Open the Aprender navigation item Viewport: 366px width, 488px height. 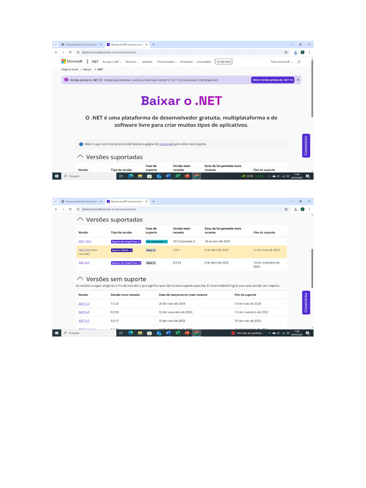pyautogui.click(x=147, y=62)
